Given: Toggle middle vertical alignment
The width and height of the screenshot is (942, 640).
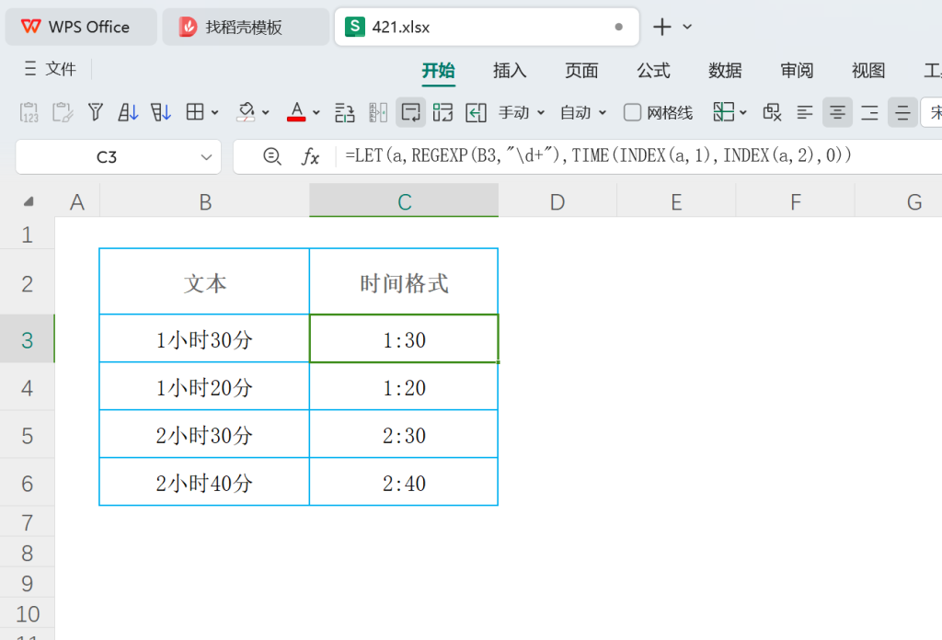Looking at the screenshot, I should point(902,112).
